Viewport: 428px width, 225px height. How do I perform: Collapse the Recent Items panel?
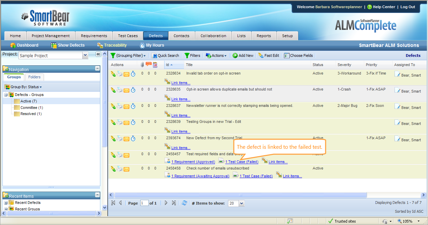pos(97,195)
